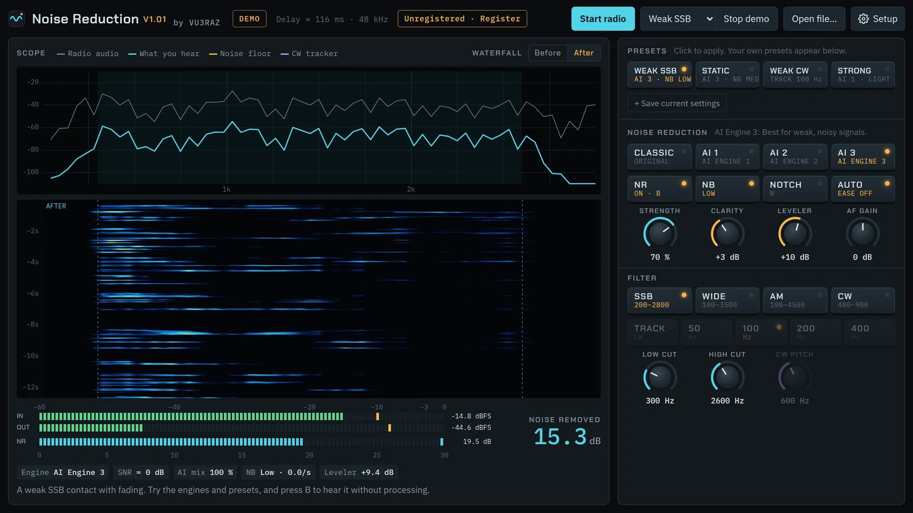The width and height of the screenshot is (913, 513).
Task: Select the CLASSIC original engine
Action: 659,157
